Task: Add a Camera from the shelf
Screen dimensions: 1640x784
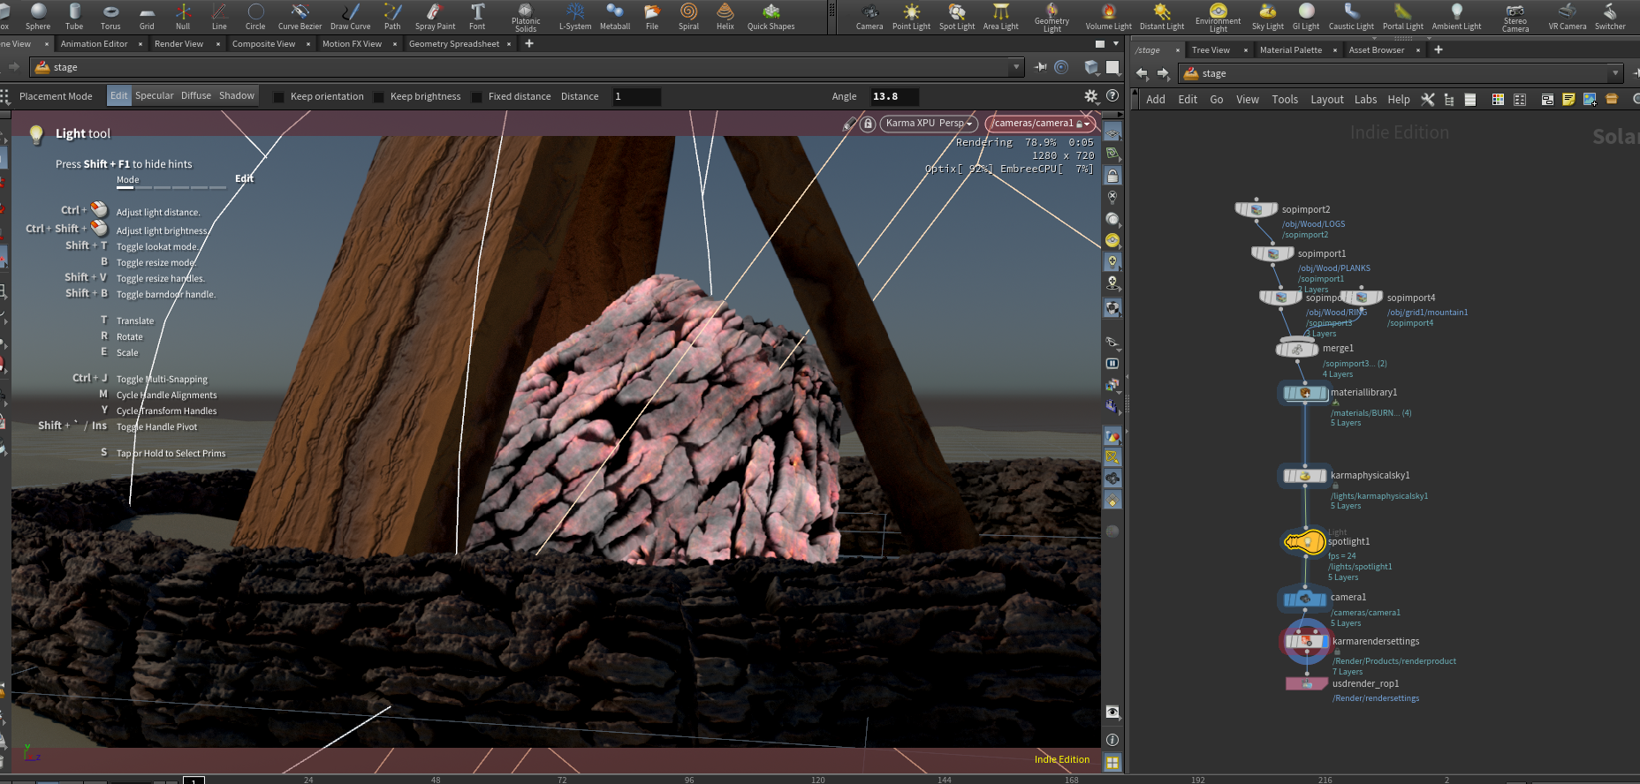Action: coord(869,16)
